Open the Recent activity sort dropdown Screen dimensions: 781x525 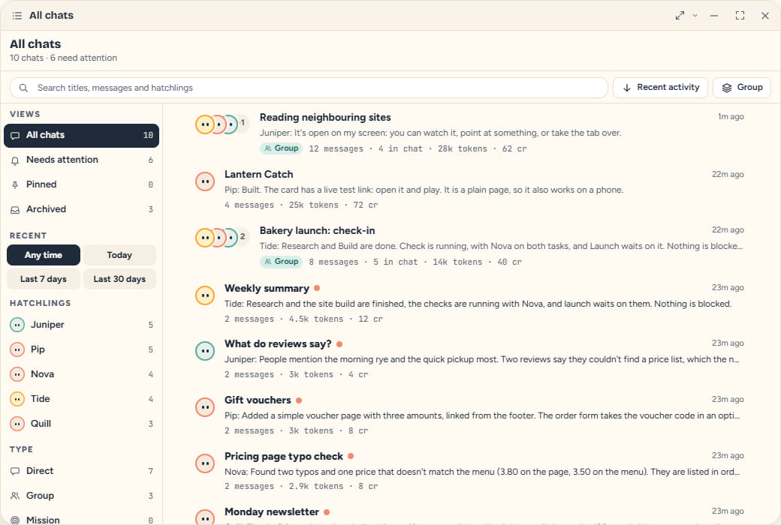[660, 88]
